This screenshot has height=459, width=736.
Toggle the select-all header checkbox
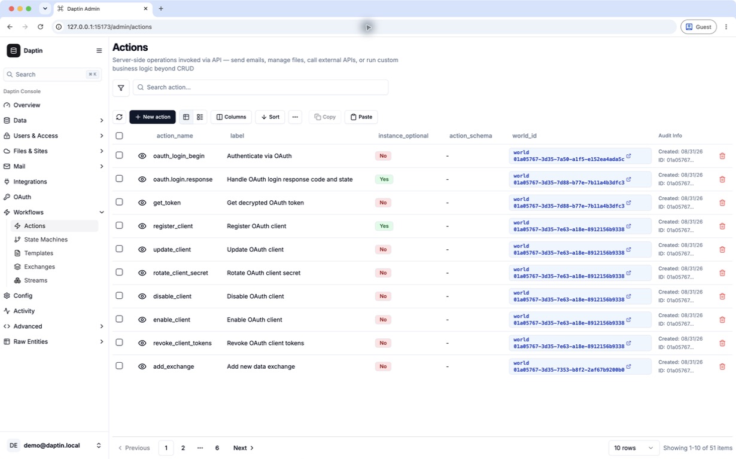click(x=119, y=136)
